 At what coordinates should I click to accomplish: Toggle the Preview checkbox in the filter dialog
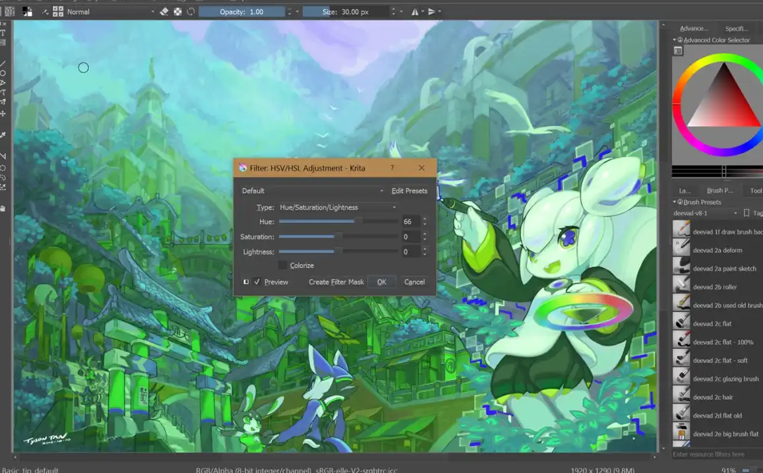tap(257, 282)
